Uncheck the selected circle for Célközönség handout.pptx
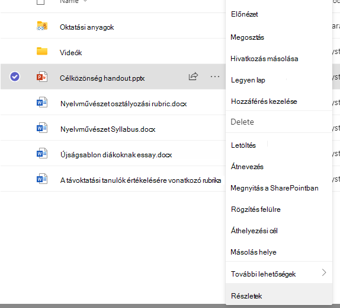This screenshot has height=308, width=340. [15, 77]
